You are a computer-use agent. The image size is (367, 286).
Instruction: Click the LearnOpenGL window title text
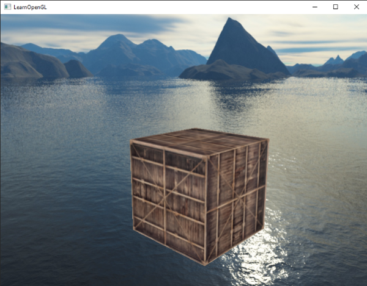click(30, 7)
